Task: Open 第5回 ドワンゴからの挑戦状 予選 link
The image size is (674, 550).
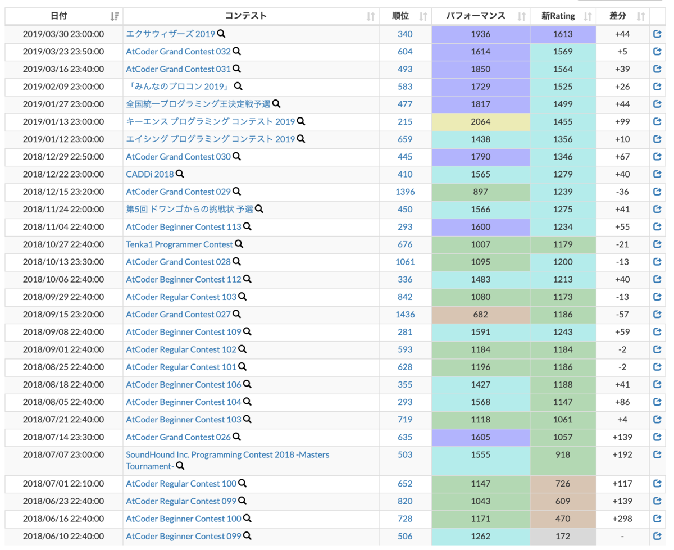Action: (189, 209)
